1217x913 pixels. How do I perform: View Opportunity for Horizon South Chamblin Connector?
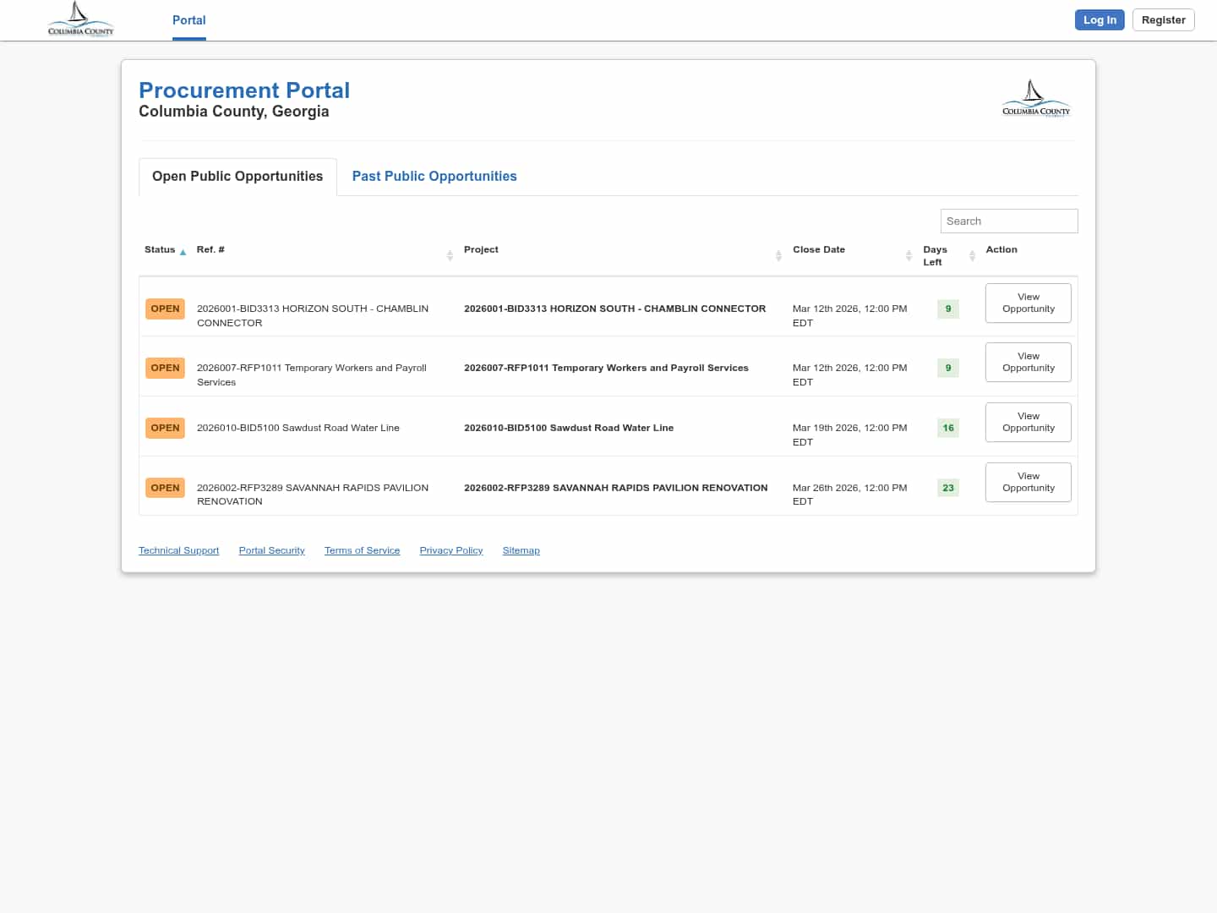(x=1028, y=303)
